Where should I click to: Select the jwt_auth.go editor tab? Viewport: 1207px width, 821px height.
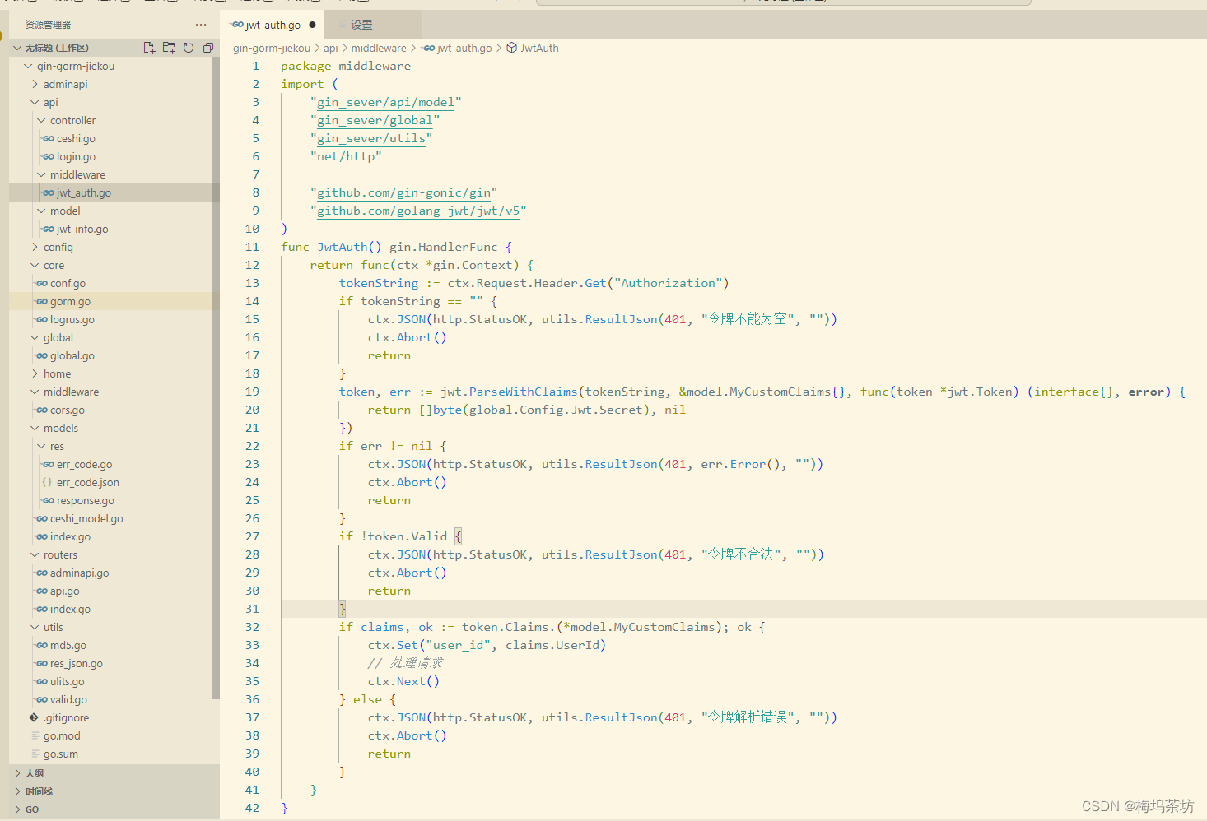[x=272, y=24]
